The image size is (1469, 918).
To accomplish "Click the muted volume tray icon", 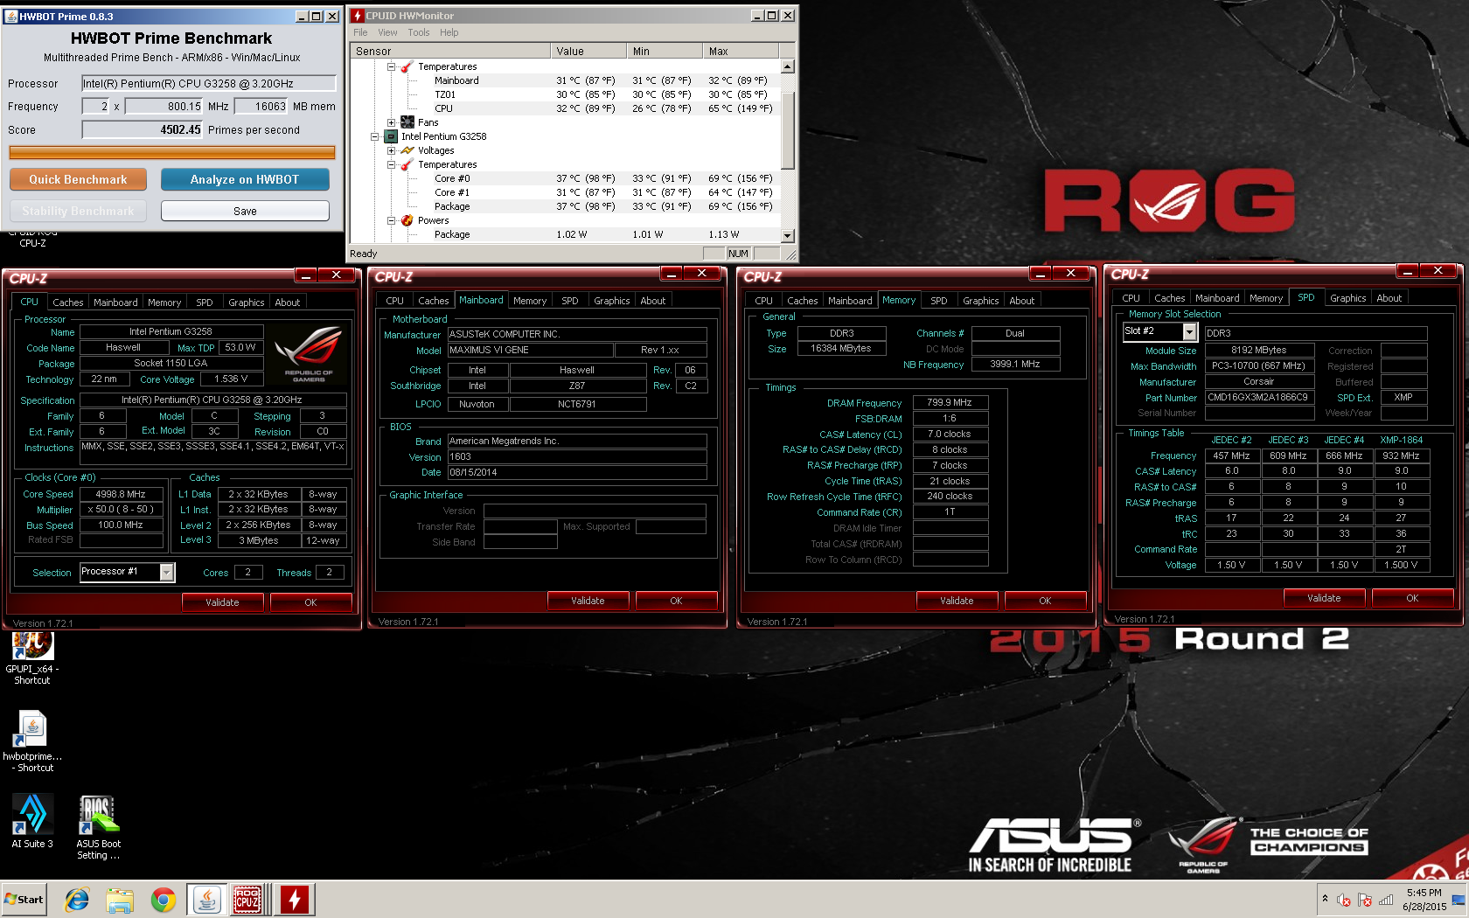I will click(1344, 900).
